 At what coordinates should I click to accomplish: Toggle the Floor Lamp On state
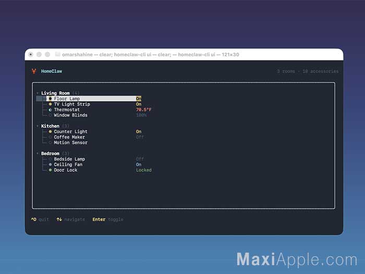coord(139,98)
